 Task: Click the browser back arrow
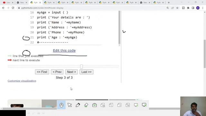click(4, 8)
